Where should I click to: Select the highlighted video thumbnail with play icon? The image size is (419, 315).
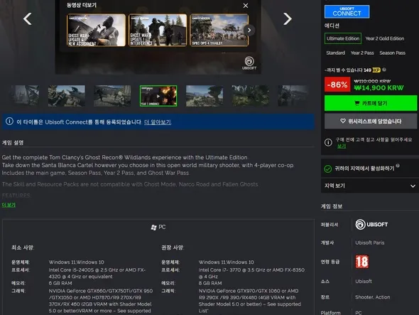[x=158, y=96]
